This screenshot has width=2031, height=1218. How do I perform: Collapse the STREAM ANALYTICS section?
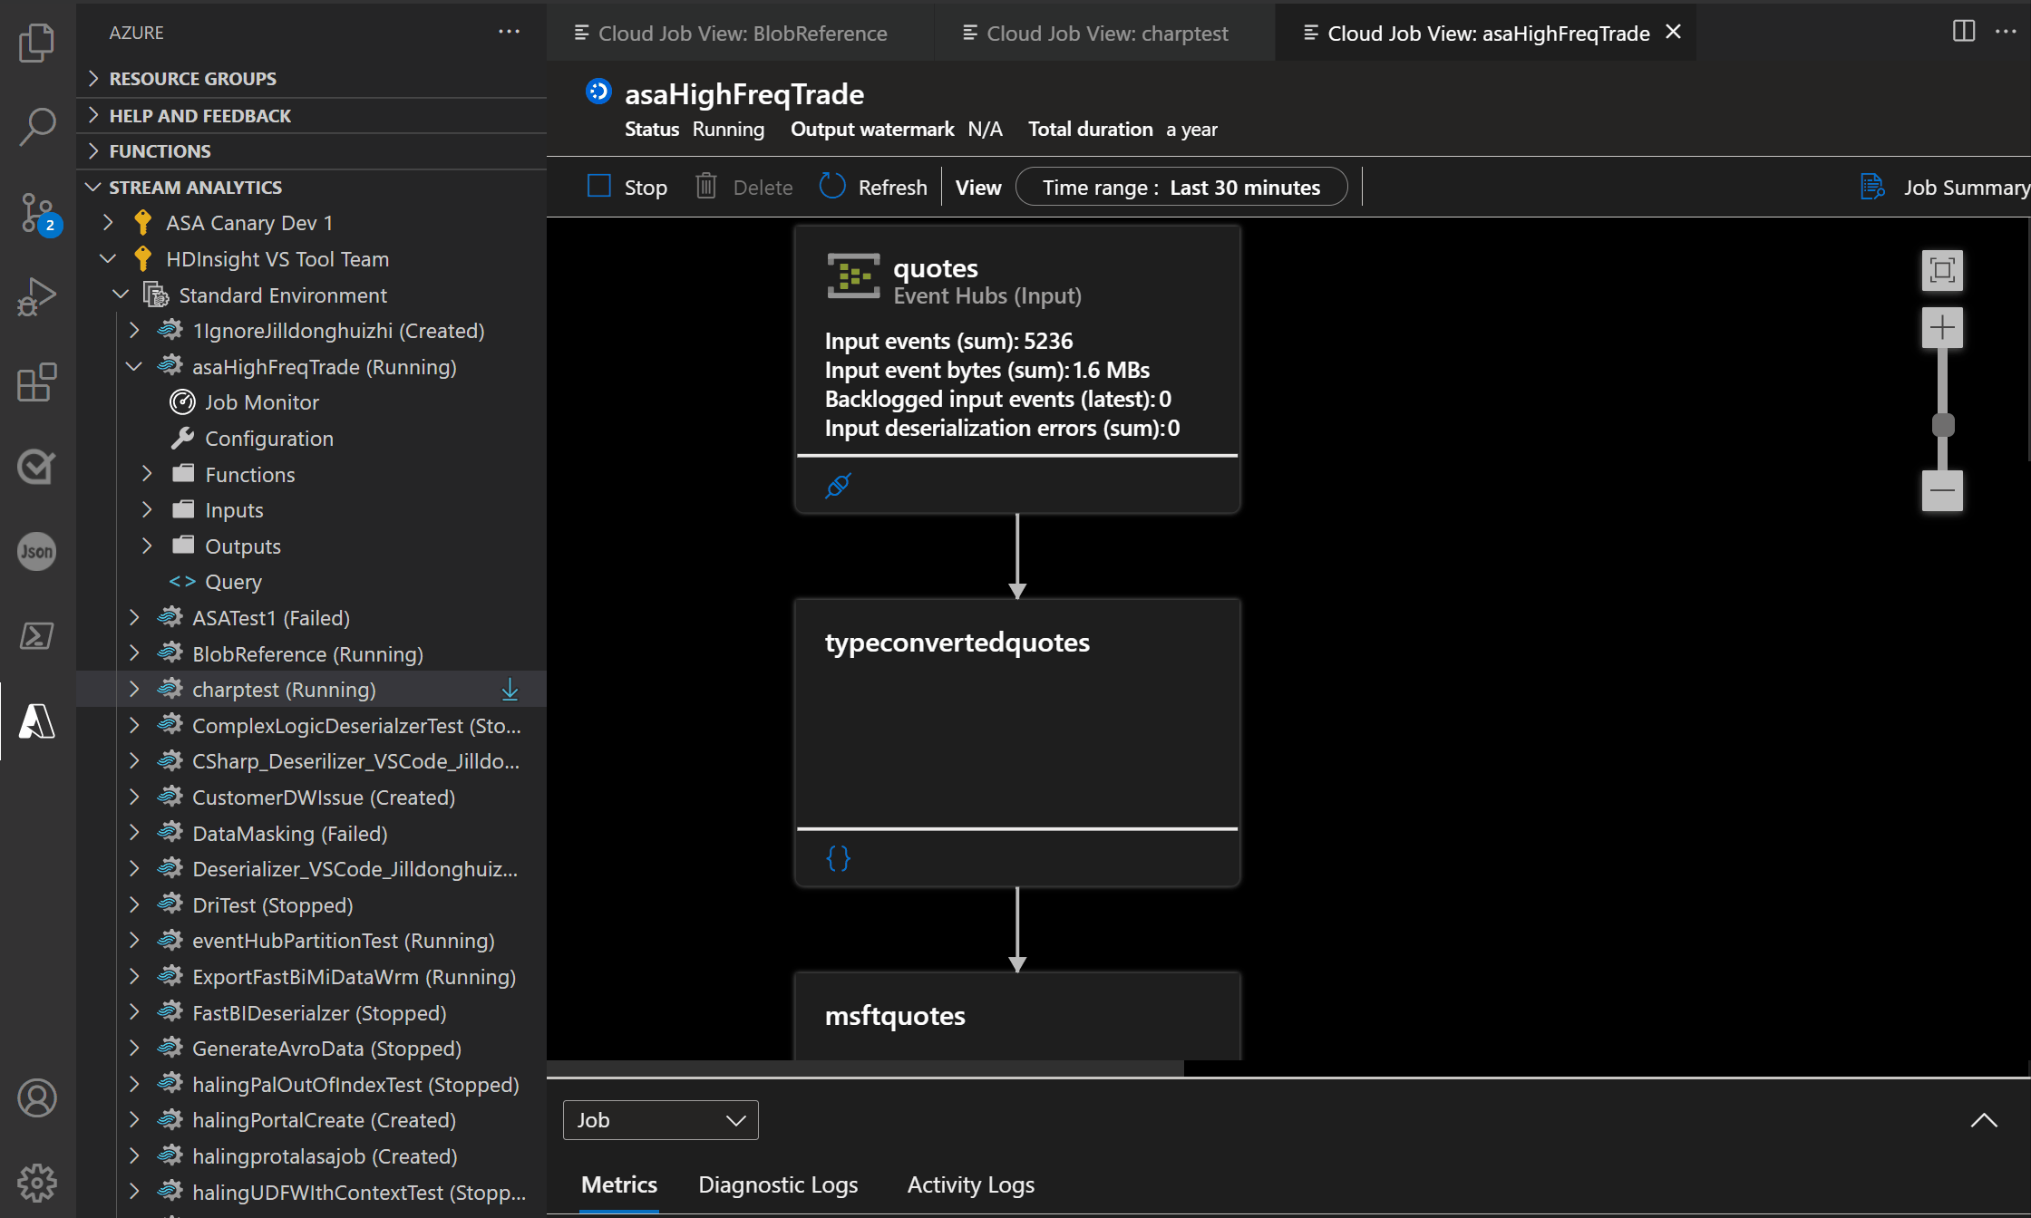[92, 187]
